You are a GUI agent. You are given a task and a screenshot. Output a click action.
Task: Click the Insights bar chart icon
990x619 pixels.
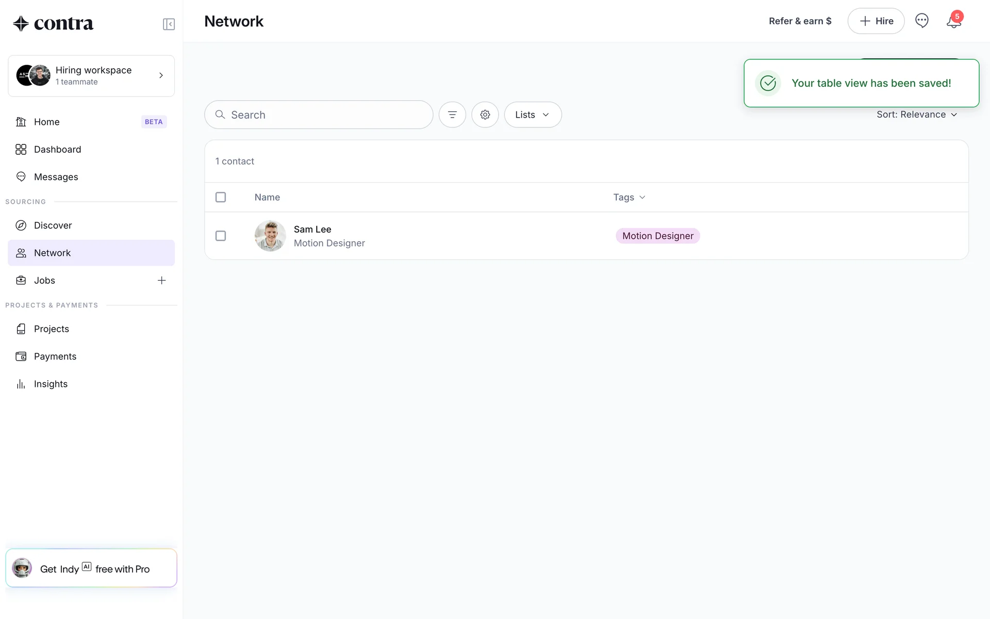pyautogui.click(x=21, y=384)
